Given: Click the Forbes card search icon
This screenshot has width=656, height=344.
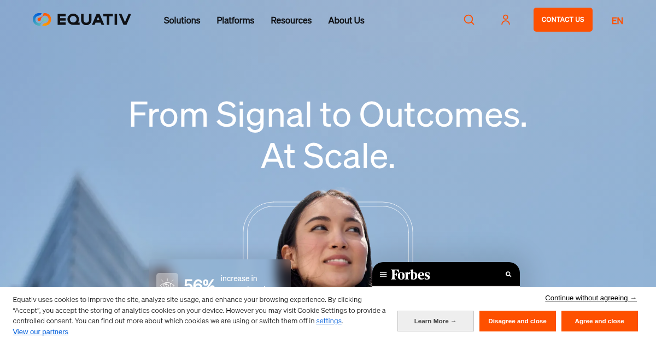Looking at the screenshot, I should (x=508, y=274).
